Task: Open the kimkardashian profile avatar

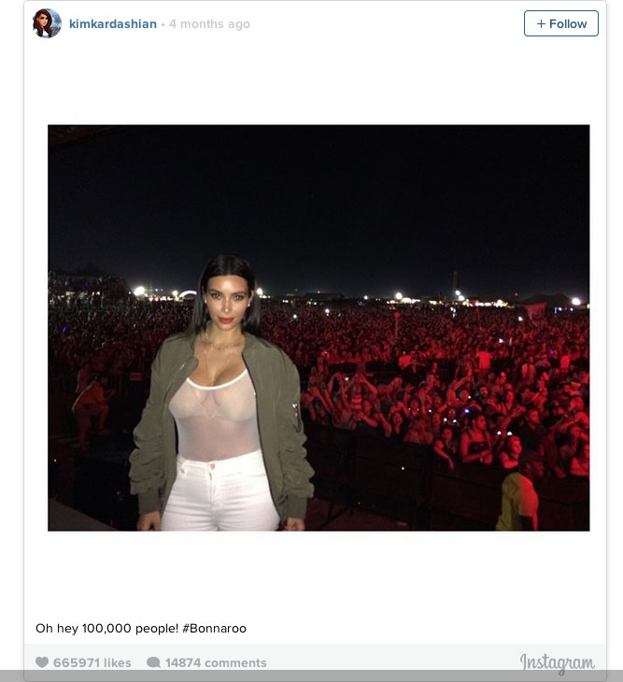Action: (47, 23)
